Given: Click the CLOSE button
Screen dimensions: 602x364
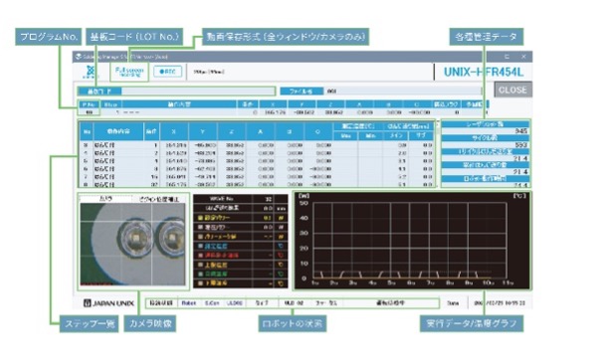Looking at the screenshot, I should [x=512, y=90].
